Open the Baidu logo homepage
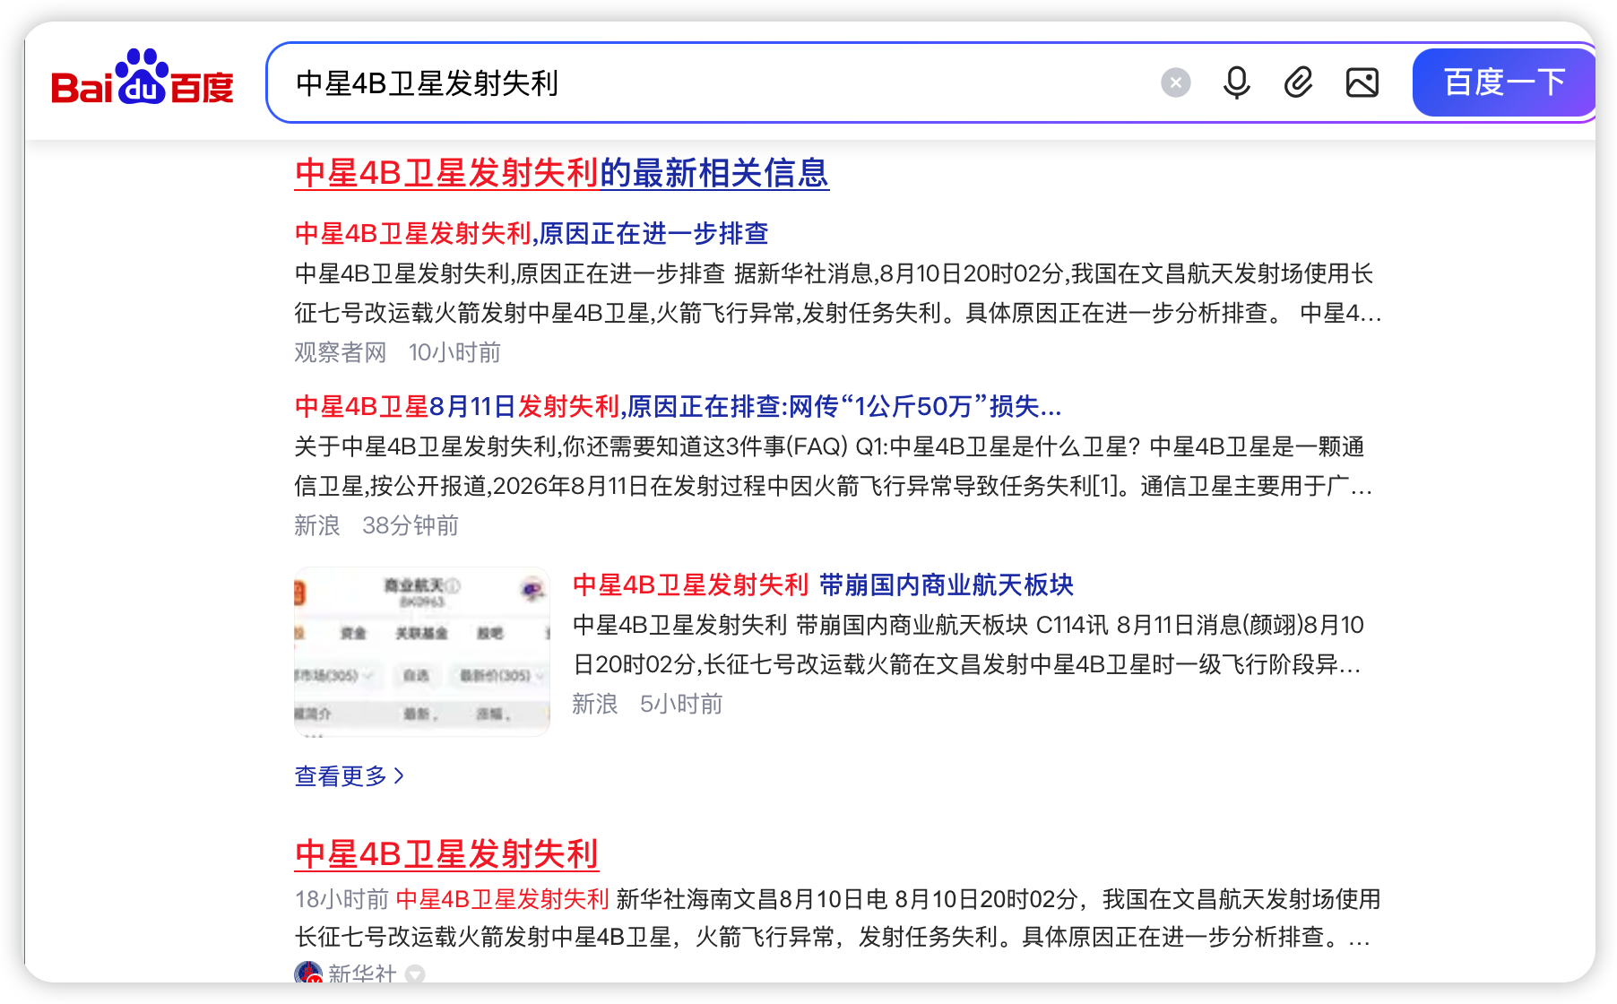 143,78
